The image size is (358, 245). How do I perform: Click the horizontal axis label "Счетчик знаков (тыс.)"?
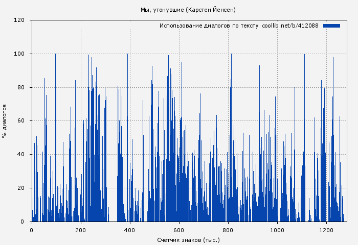[x=188, y=239]
